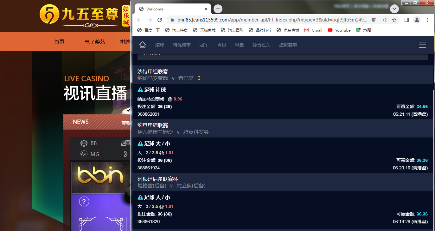This screenshot has width=435, height=231.
Task: Click bet number 368862091
Action: pos(149,114)
